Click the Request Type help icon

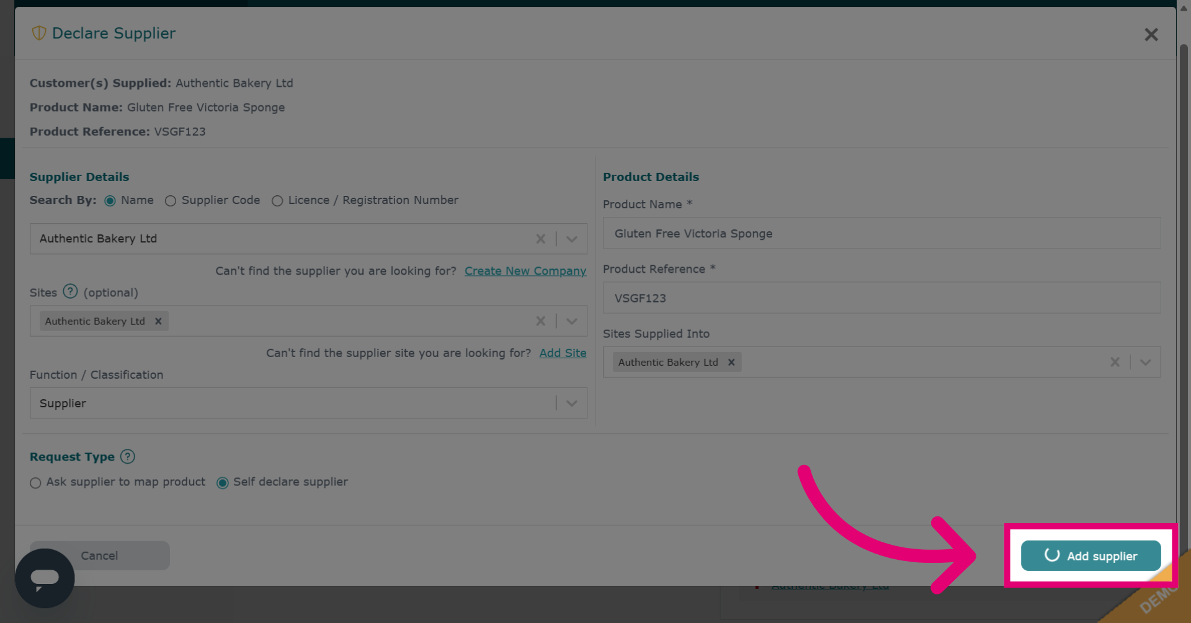pos(127,457)
